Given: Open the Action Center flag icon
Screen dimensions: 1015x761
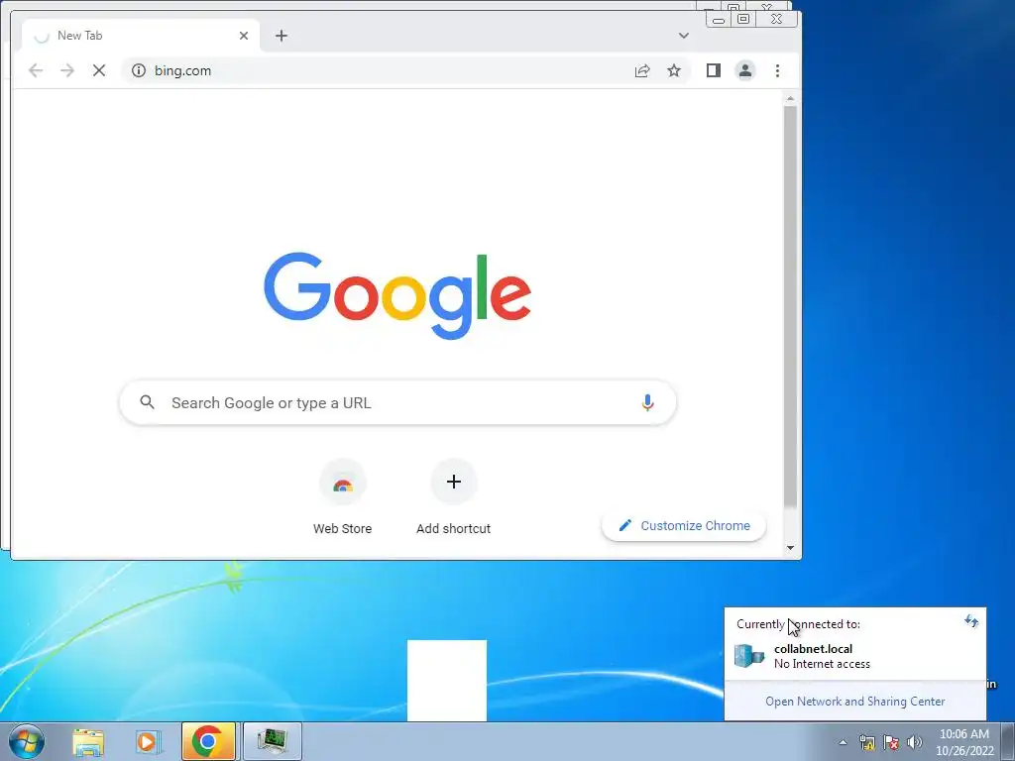Looking at the screenshot, I should coord(891,742).
